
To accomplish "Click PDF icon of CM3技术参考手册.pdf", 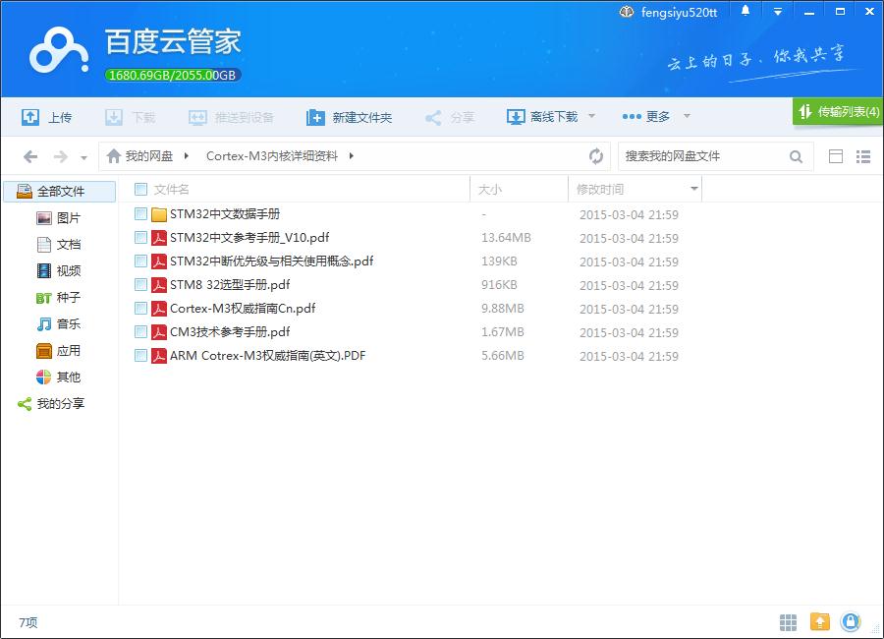I will click(x=159, y=332).
